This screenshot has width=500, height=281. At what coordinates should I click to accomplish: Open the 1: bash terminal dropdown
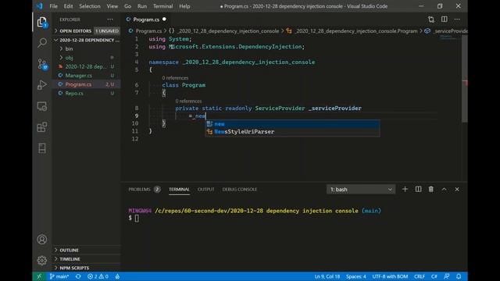[361, 189]
